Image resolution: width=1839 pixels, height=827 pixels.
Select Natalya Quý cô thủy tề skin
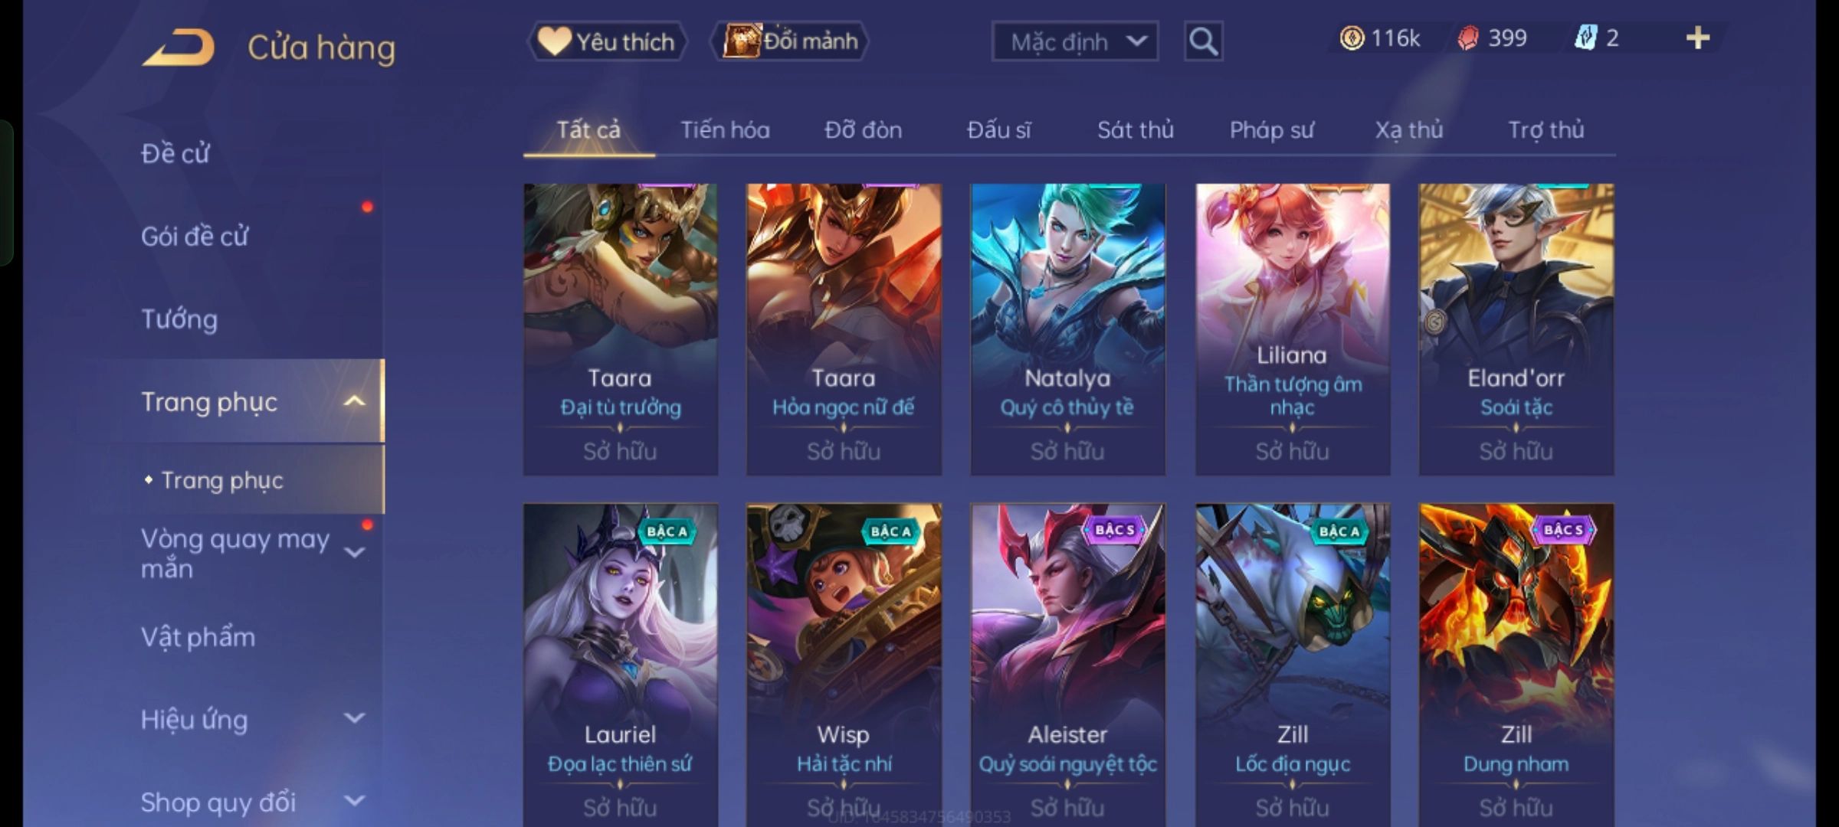(1067, 329)
